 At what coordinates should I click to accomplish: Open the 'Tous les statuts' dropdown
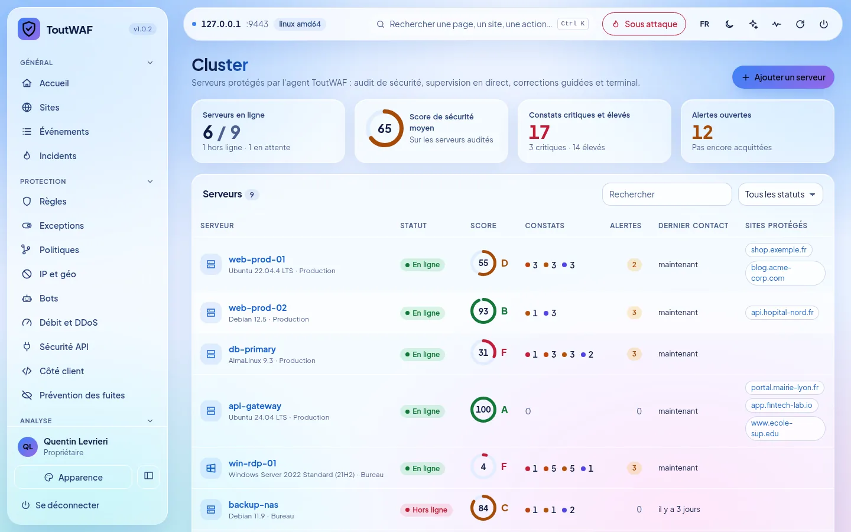(x=780, y=194)
